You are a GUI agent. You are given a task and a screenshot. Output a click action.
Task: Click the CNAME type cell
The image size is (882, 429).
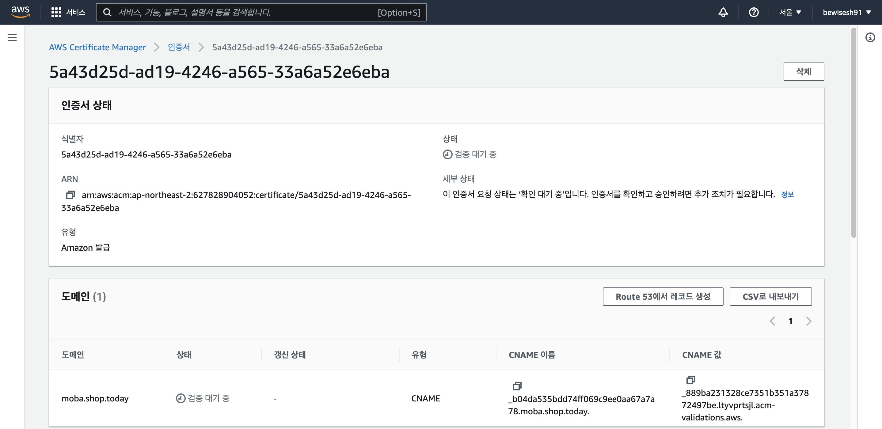pos(426,398)
